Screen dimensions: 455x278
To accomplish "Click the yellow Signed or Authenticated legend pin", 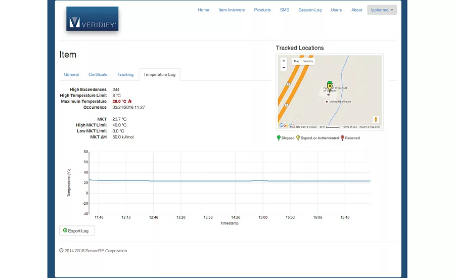I will click(x=298, y=138).
